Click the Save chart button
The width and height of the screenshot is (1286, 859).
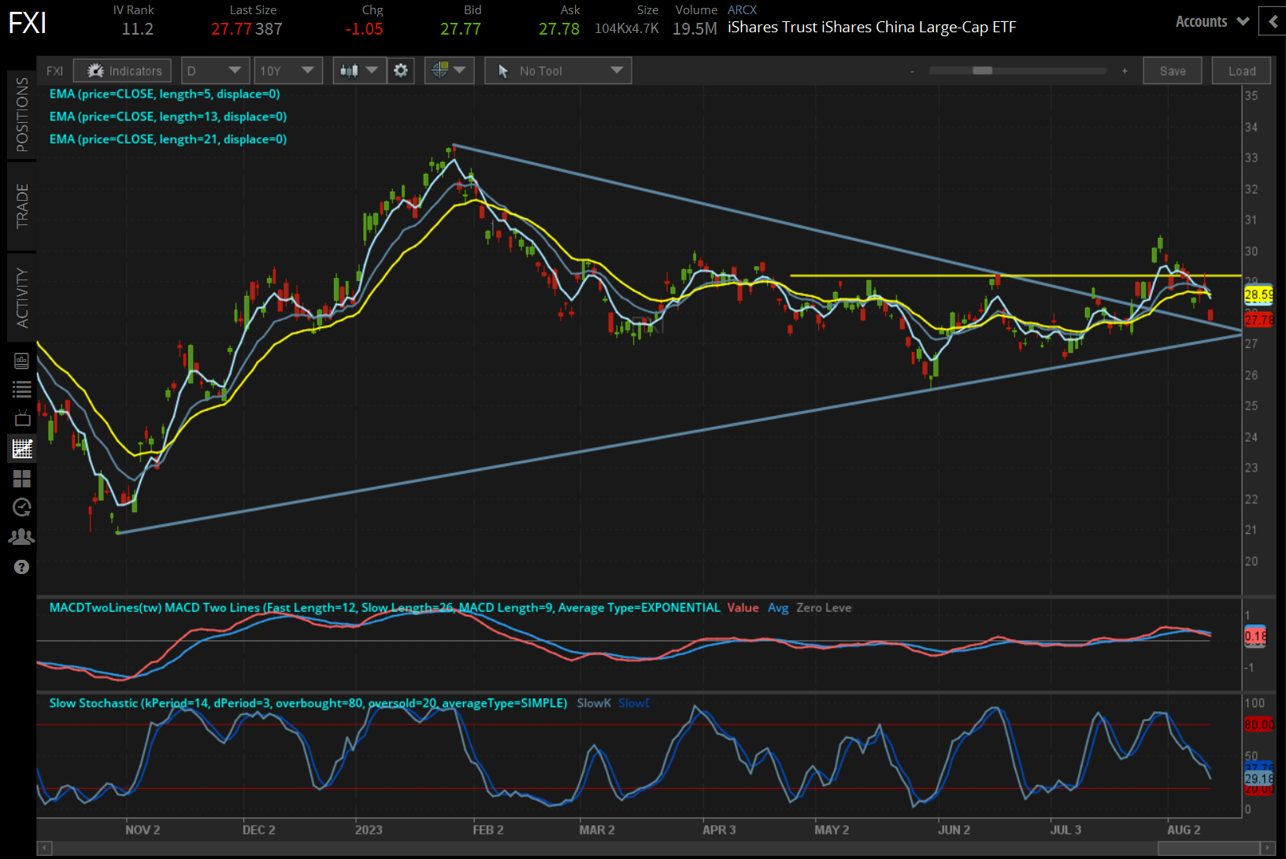pyautogui.click(x=1172, y=71)
